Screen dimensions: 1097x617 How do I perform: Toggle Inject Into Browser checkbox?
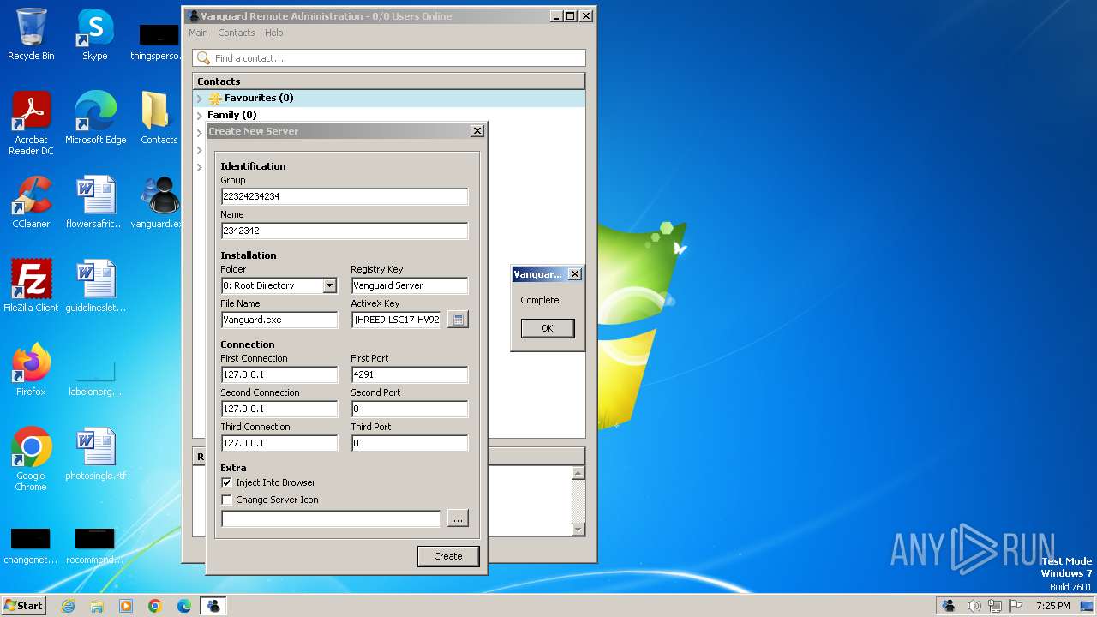[226, 482]
